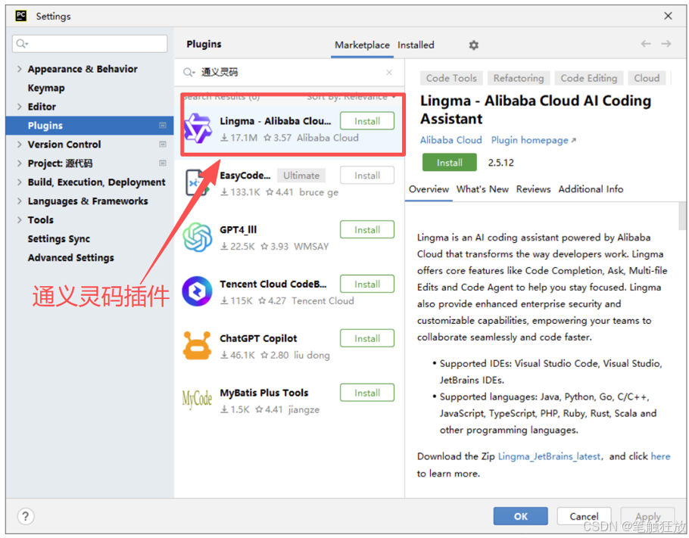
Task: Click the Ultimate badge on EasyCode
Action: pyautogui.click(x=301, y=176)
